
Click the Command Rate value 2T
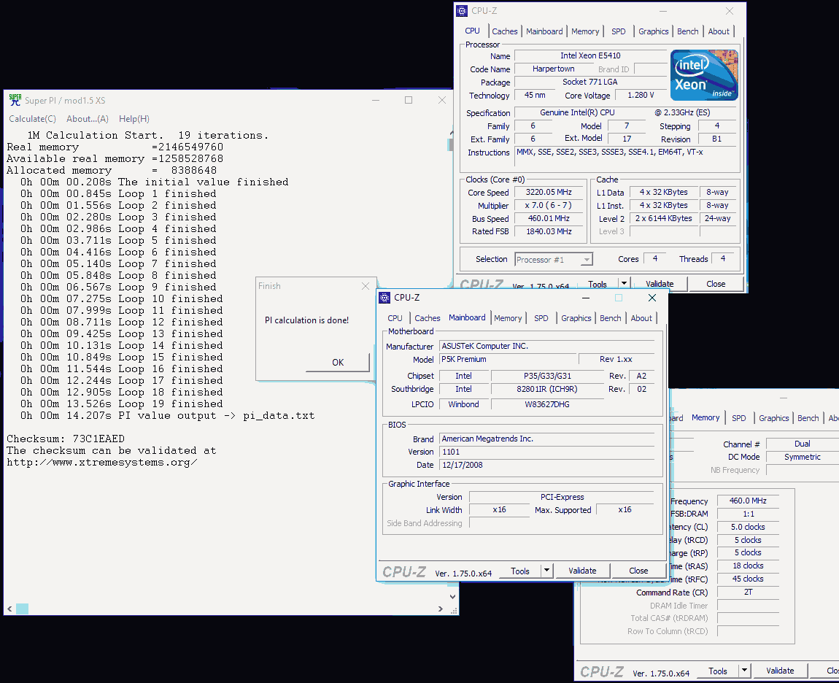pos(748,592)
